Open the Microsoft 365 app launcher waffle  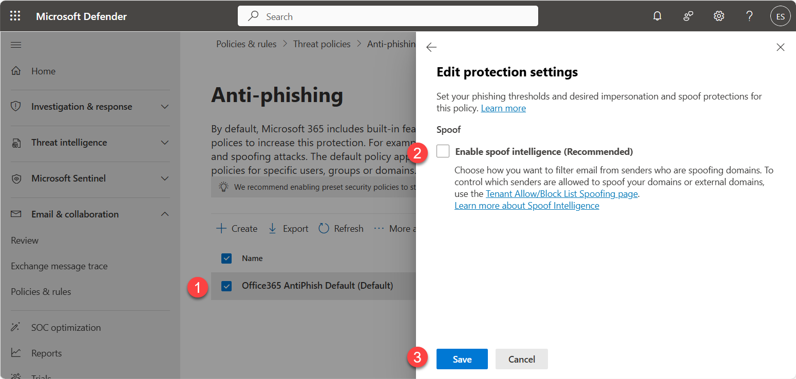[15, 16]
